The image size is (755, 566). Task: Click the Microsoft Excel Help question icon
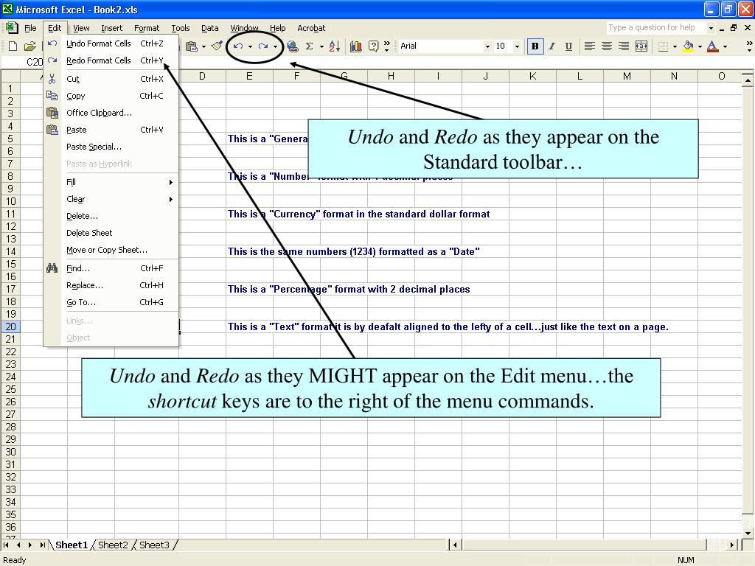click(x=373, y=46)
